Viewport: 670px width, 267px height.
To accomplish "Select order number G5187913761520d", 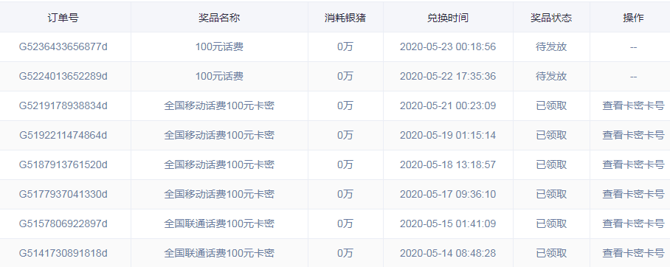I will tap(63, 164).
